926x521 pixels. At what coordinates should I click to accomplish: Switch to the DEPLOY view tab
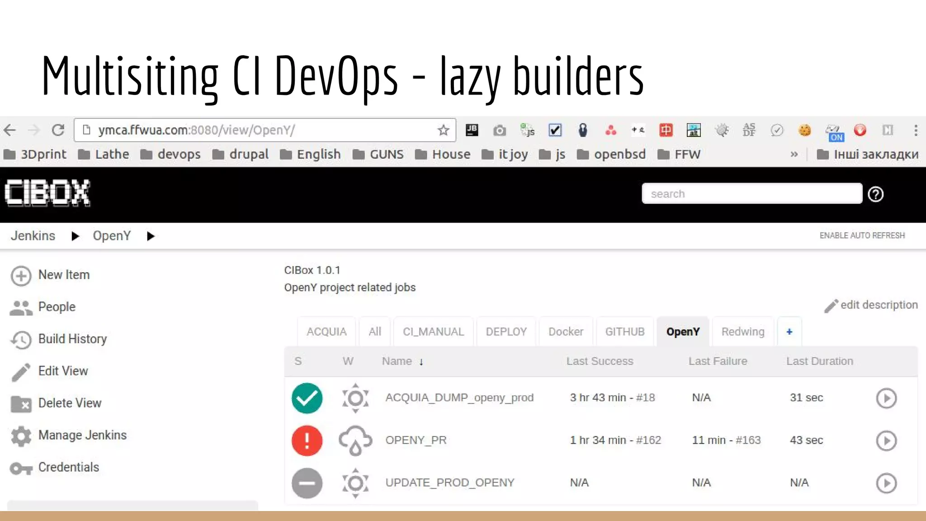coord(506,332)
